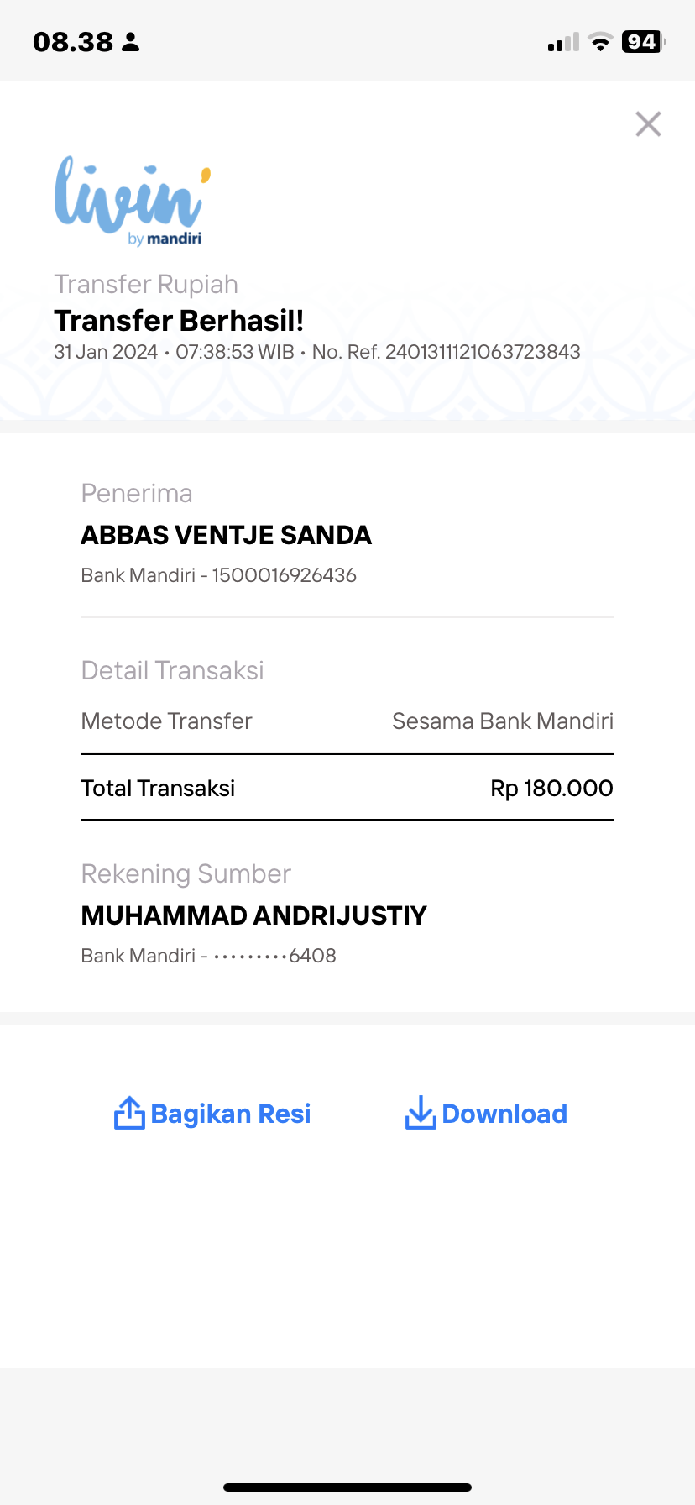Tap the reference number 2401311121063723843
695x1505 pixels.
[483, 352]
